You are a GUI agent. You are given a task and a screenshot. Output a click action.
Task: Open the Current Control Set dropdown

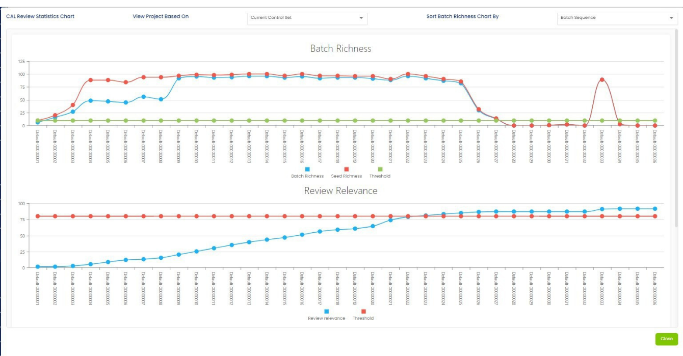(x=307, y=18)
